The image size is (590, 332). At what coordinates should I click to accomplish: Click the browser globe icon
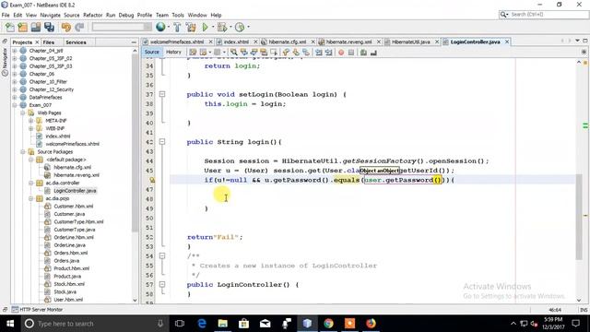[160, 27]
